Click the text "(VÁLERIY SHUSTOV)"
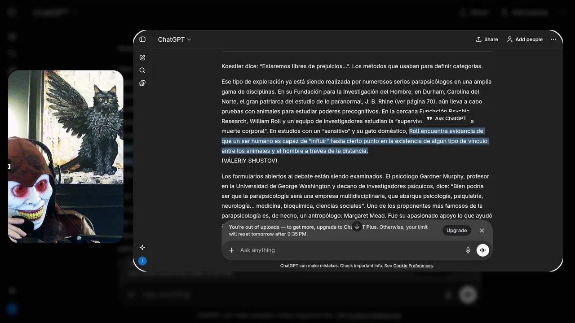Screen dimensions: 575x323 coord(249,161)
